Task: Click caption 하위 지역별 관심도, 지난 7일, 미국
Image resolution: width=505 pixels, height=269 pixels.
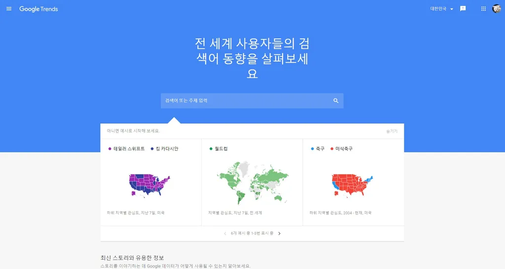Action: coord(136,213)
